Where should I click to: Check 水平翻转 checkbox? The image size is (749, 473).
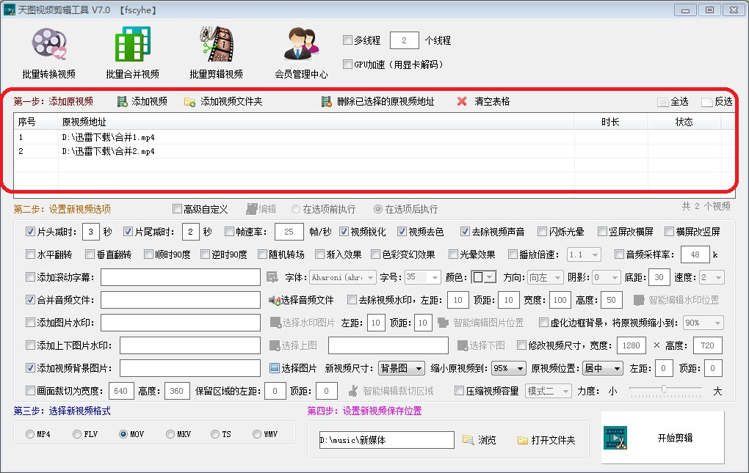tap(31, 254)
